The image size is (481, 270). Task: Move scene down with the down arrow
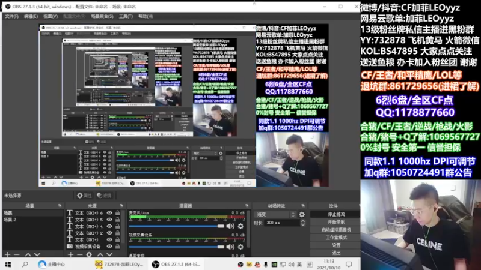(x=37, y=254)
